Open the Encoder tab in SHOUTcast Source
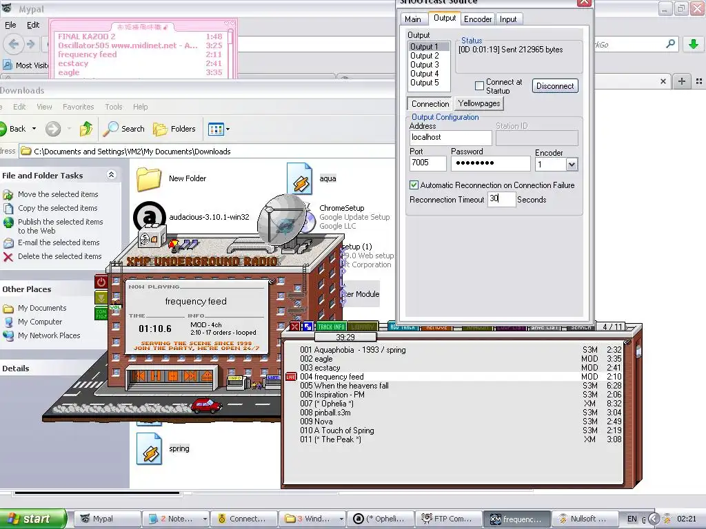Image resolution: width=706 pixels, height=529 pixels. point(478,19)
